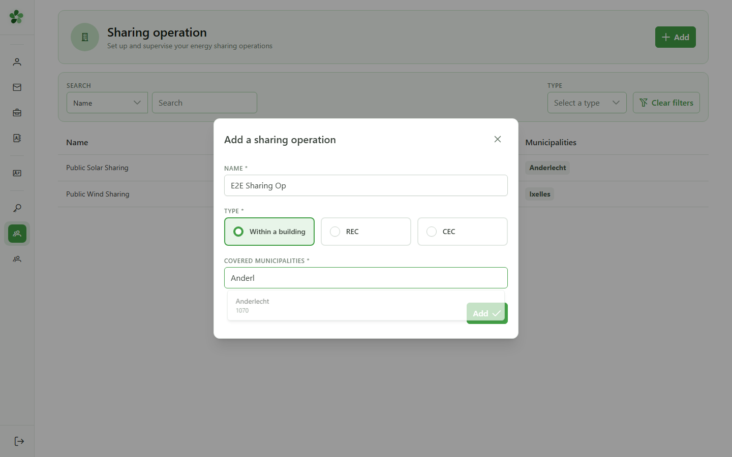Open the contact book sidebar icon

click(17, 138)
